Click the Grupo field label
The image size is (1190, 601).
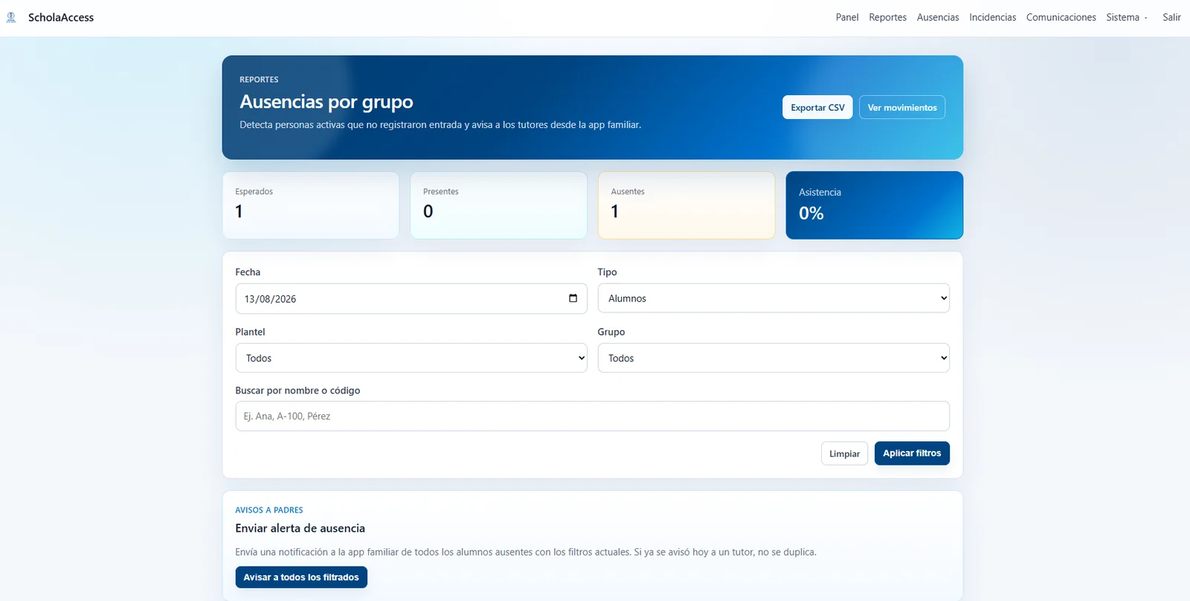pyautogui.click(x=611, y=332)
